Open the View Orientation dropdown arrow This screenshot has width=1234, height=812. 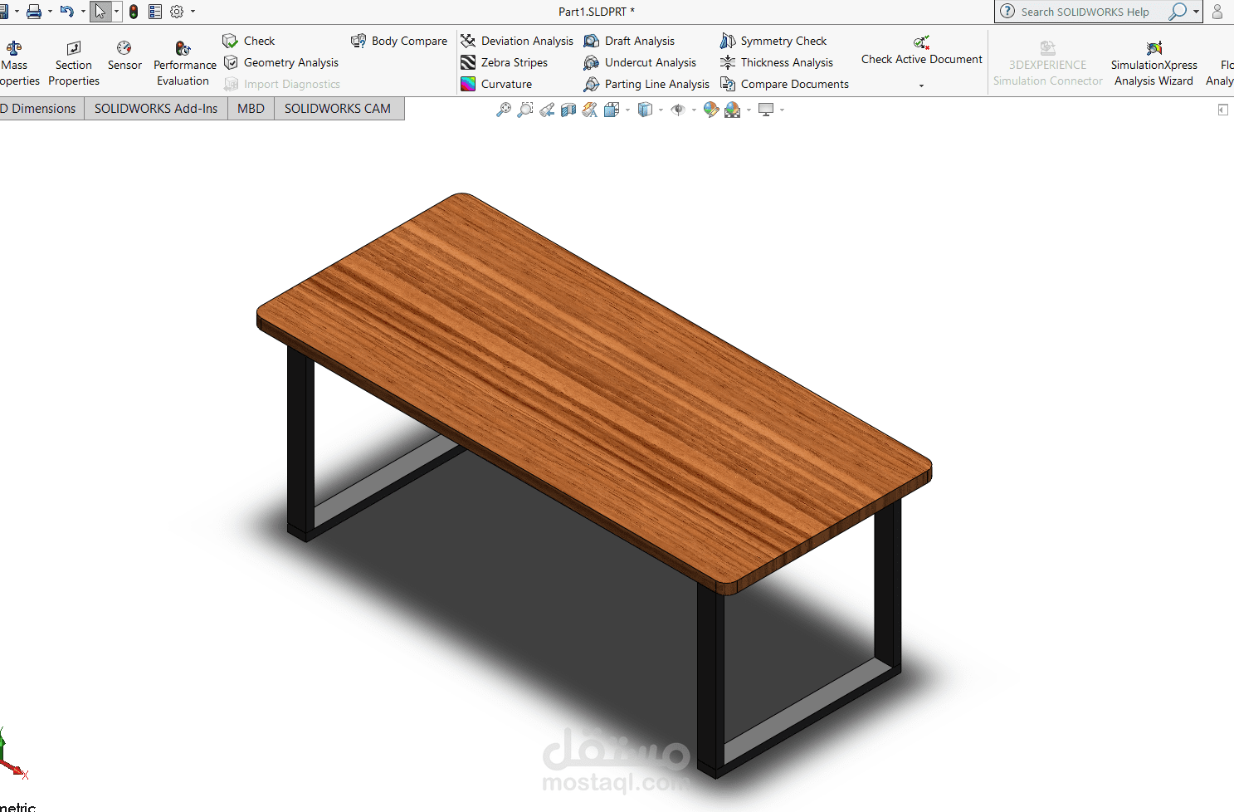(x=627, y=110)
